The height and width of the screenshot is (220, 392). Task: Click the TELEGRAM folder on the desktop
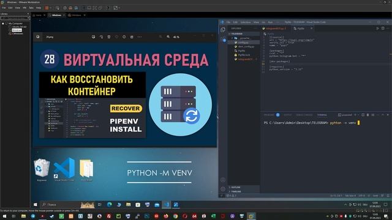86,170
